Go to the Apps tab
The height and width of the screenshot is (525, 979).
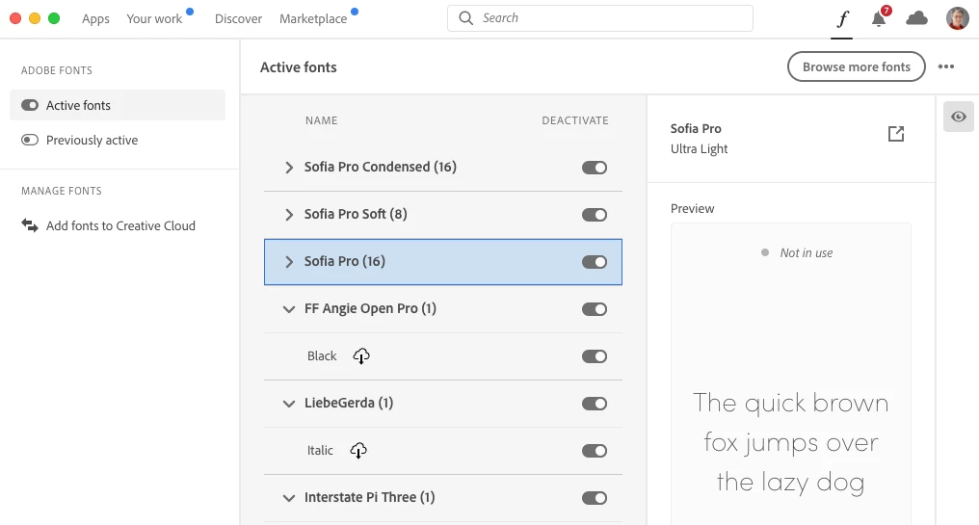95,18
